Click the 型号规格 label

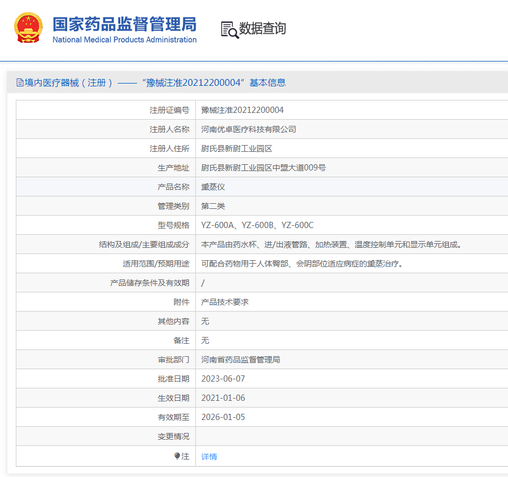pyautogui.click(x=173, y=225)
